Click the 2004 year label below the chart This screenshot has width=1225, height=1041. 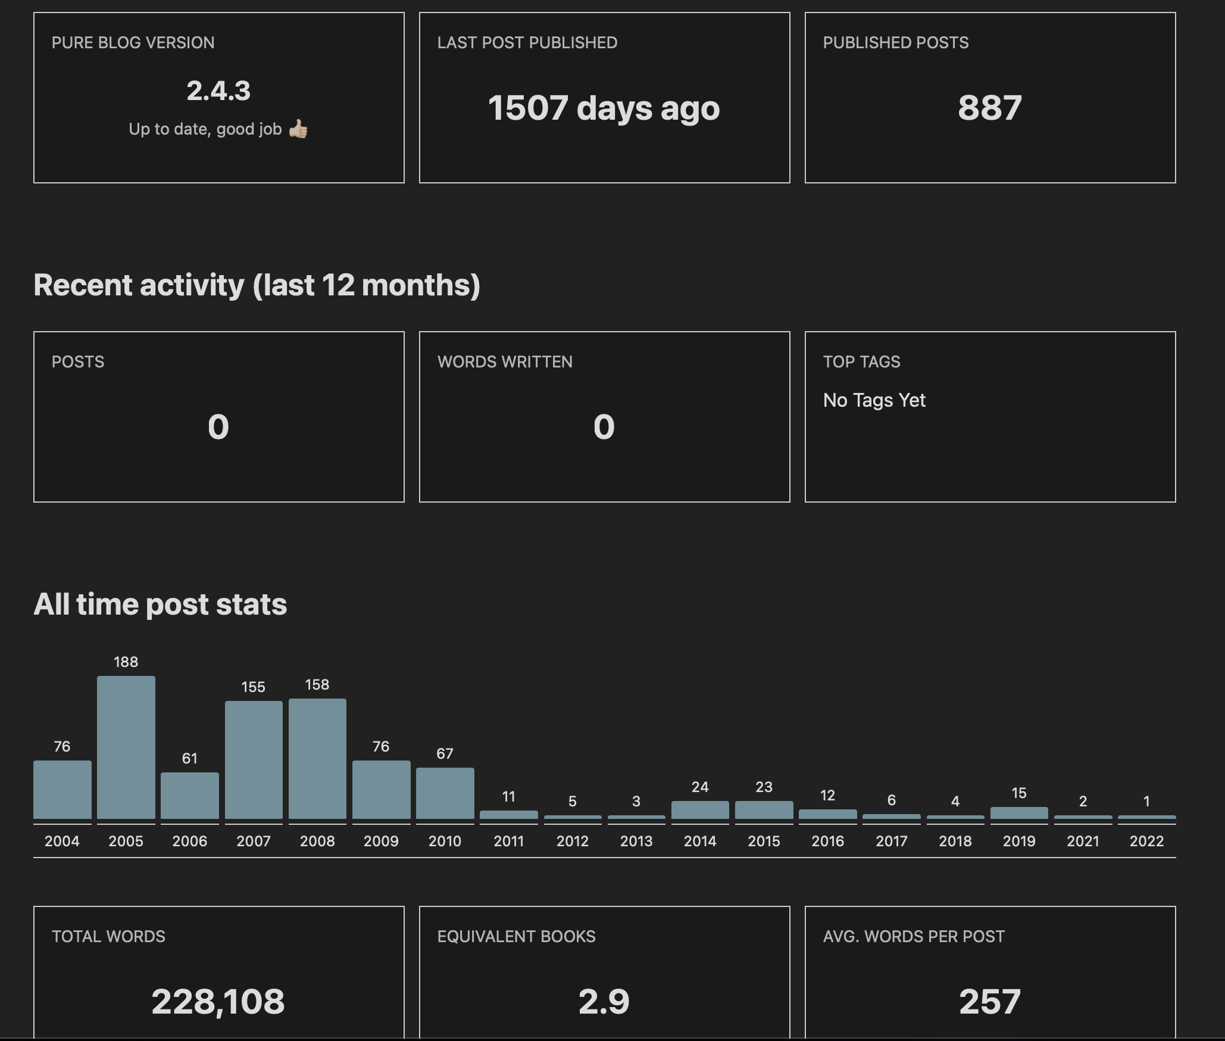(61, 841)
